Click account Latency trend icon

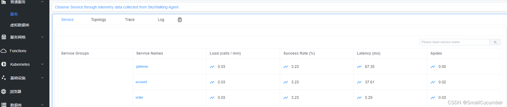(x=359, y=82)
